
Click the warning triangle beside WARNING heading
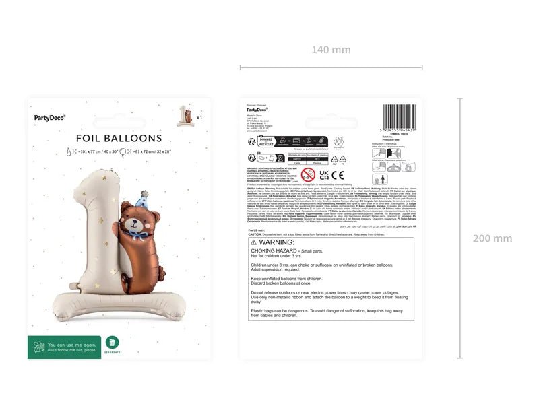(254, 242)
